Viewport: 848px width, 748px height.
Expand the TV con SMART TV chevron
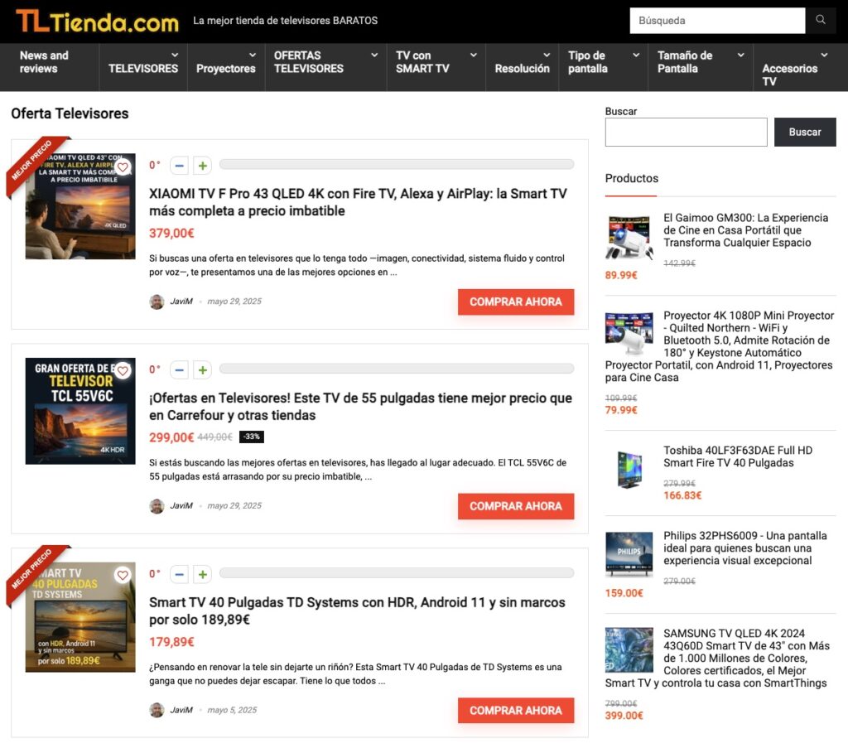474,55
